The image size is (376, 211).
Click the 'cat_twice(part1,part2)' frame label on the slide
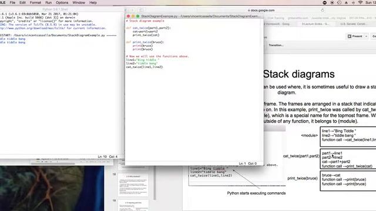(x=301, y=156)
